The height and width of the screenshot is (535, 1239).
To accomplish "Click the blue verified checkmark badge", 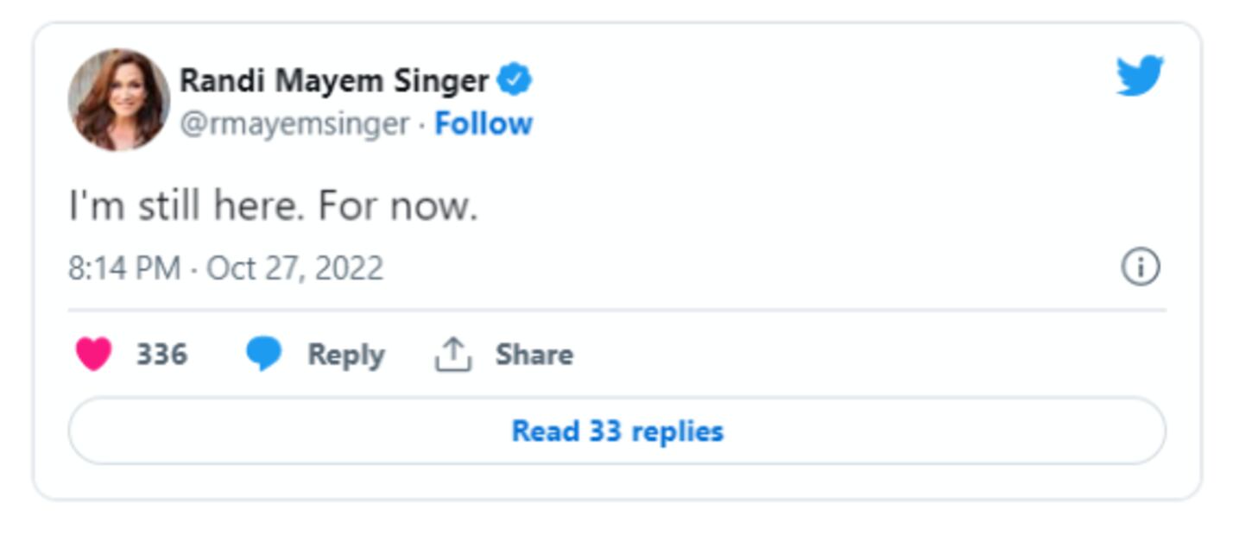I will coord(514,80).
